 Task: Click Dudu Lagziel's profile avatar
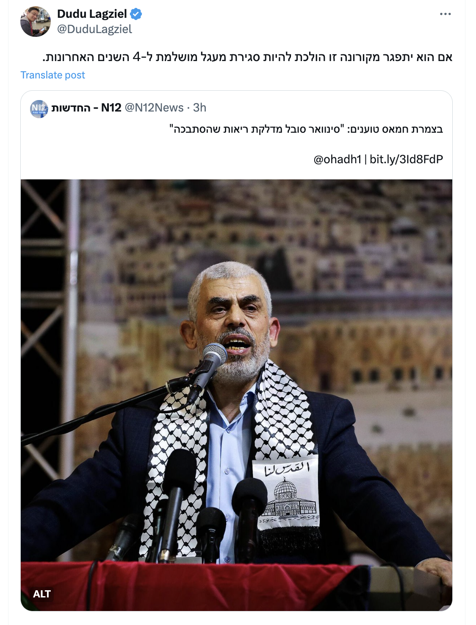click(36, 22)
